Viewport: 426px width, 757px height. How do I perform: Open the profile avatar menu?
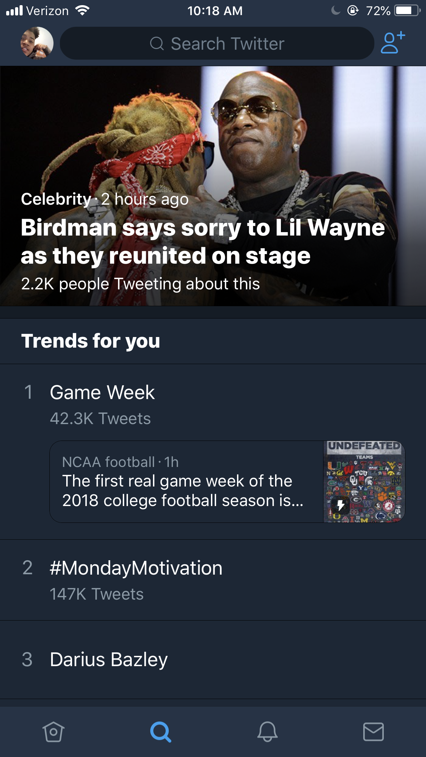click(37, 43)
